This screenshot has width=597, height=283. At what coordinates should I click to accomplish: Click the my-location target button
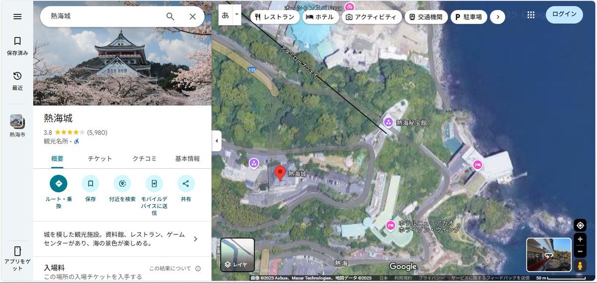(580, 225)
